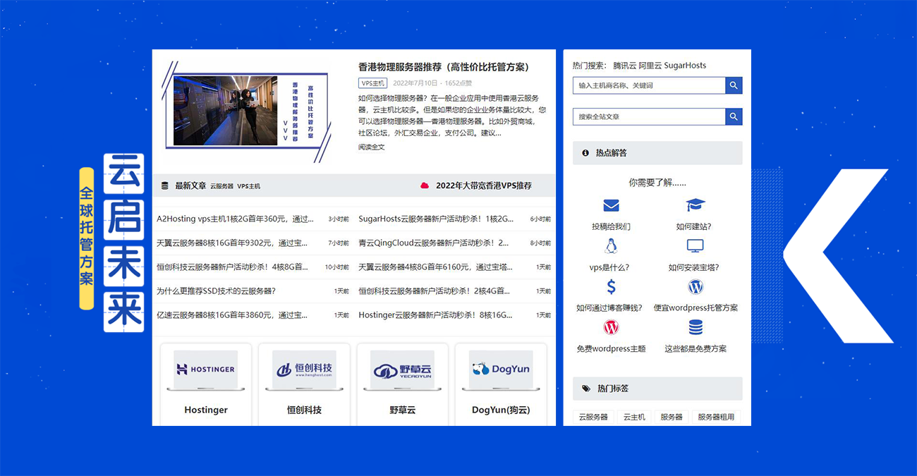The height and width of the screenshot is (476, 917).
Task: Click the tag icon beside 热门标签
Action: pos(586,389)
